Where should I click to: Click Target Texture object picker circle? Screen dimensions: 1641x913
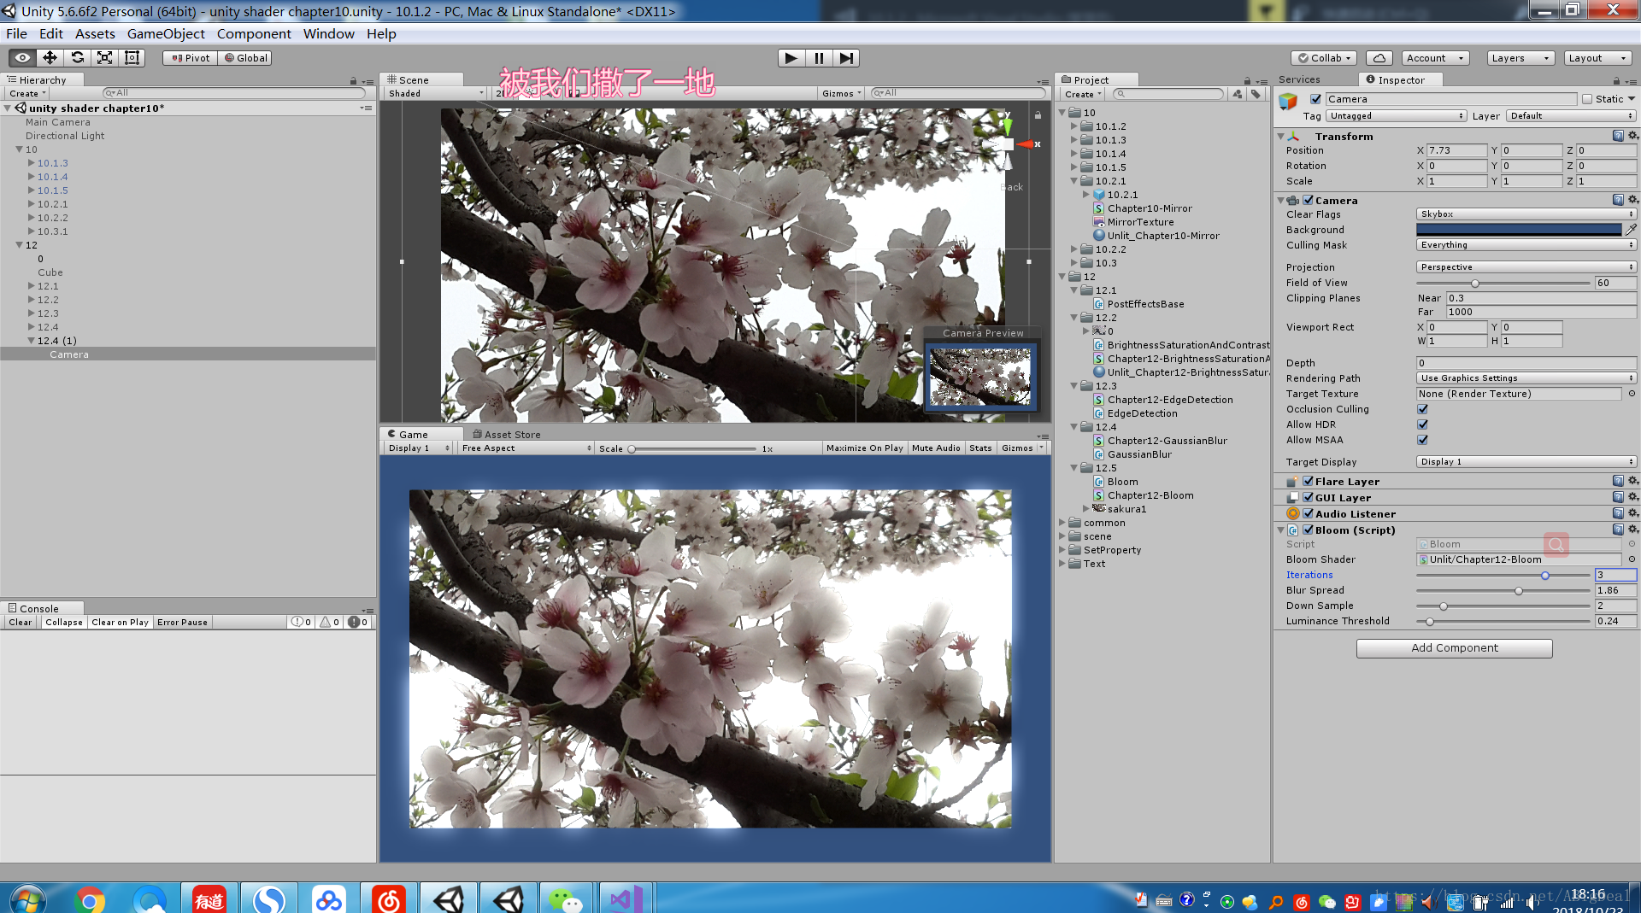coord(1632,394)
